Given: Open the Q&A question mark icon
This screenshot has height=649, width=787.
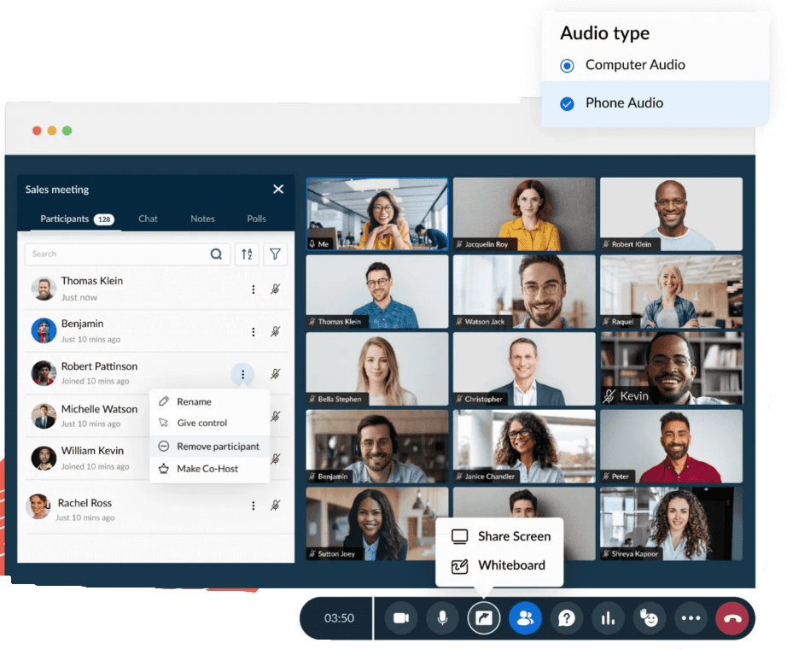Looking at the screenshot, I should 566,618.
